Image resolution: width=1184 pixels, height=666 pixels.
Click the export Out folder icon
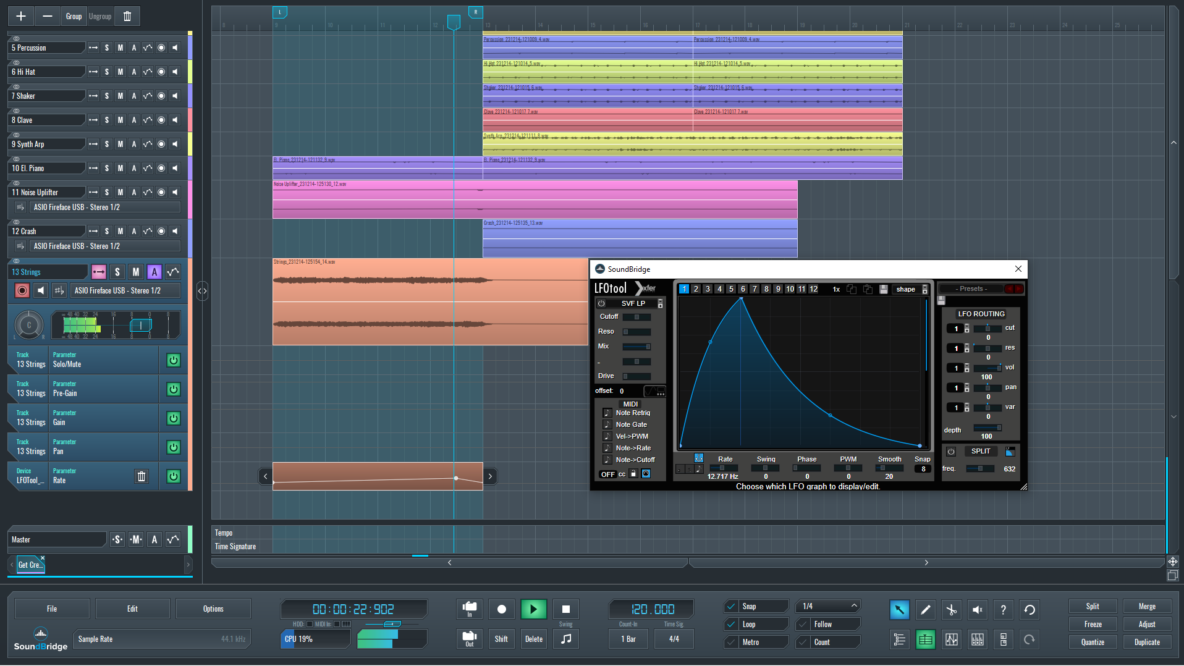(x=470, y=638)
